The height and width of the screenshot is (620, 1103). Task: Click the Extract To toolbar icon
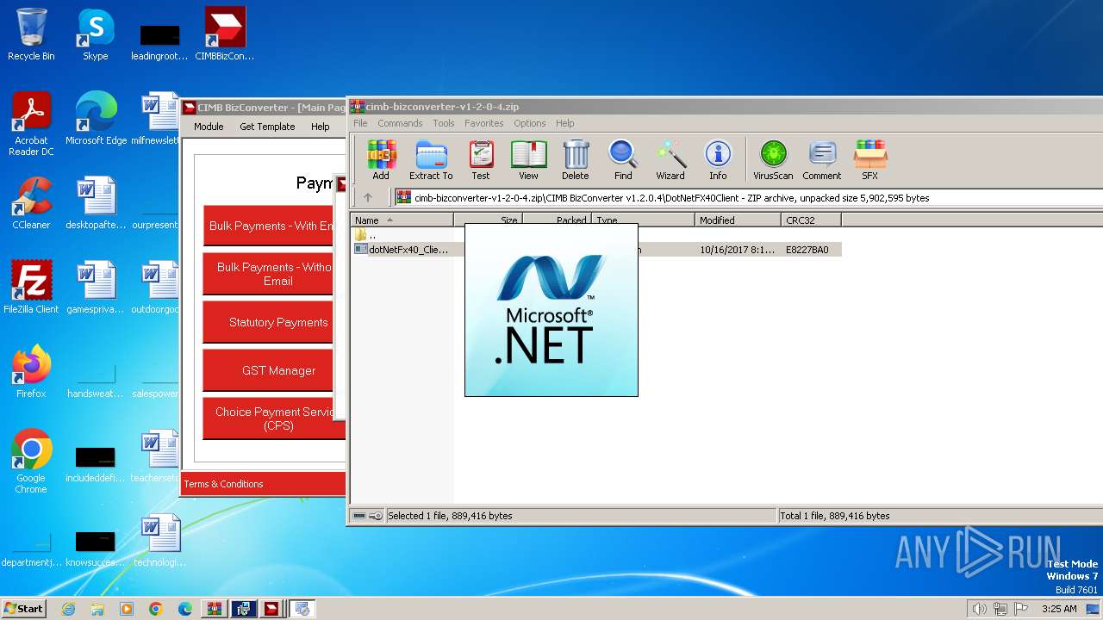pyautogui.click(x=431, y=160)
